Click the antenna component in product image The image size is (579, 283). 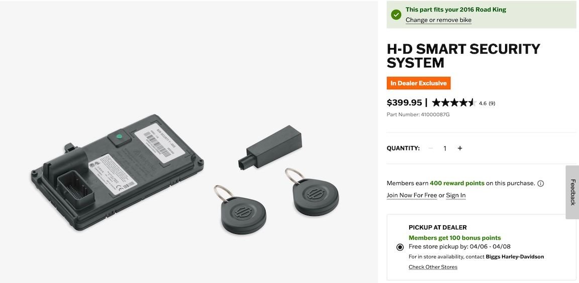[x=270, y=147]
